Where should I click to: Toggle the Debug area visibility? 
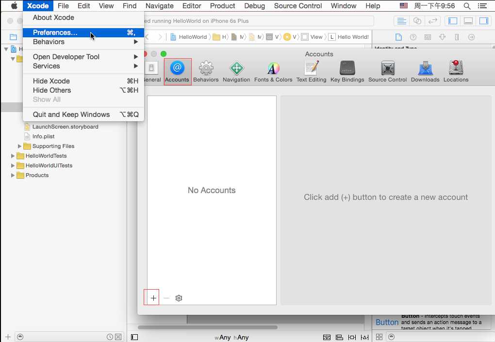point(468,21)
